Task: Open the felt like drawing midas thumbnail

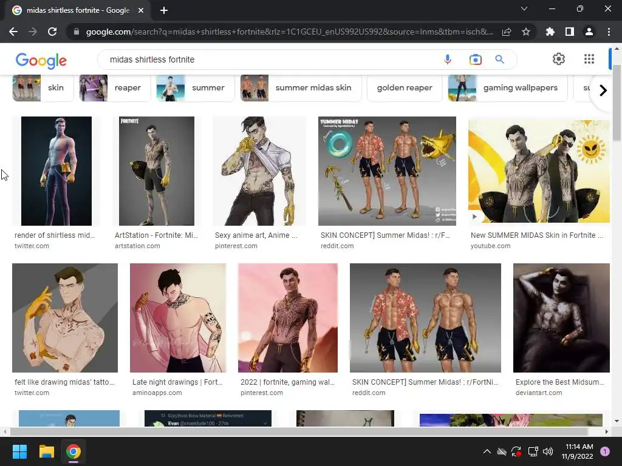Action: [x=65, y=318]
